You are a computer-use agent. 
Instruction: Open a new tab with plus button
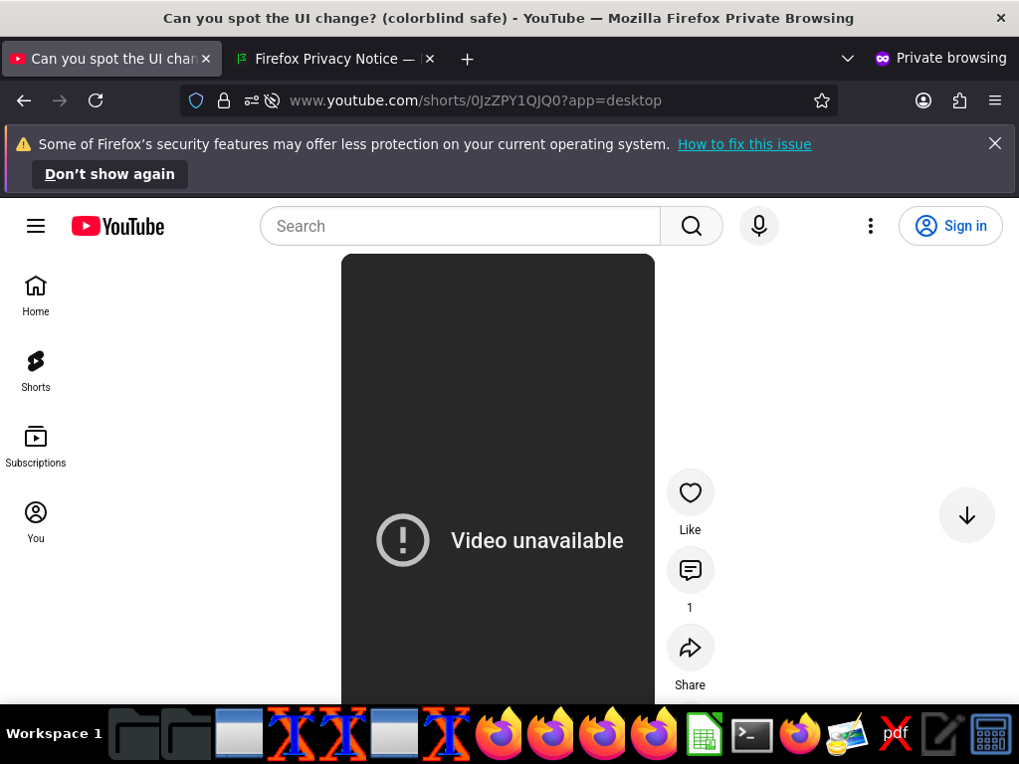(x=468, y=59)
